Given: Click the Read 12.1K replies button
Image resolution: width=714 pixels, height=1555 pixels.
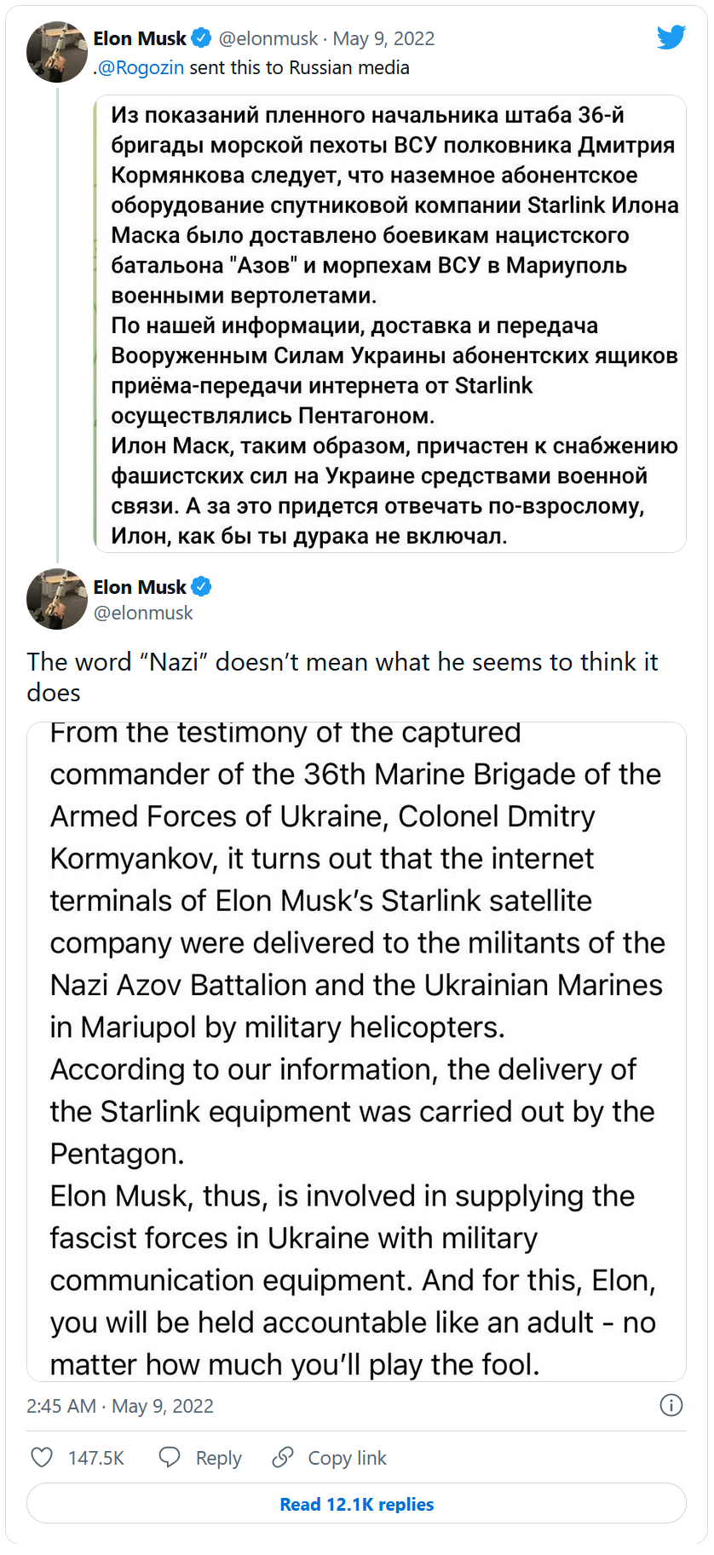Looking at the screenshot, I should tap(356, 1504).
